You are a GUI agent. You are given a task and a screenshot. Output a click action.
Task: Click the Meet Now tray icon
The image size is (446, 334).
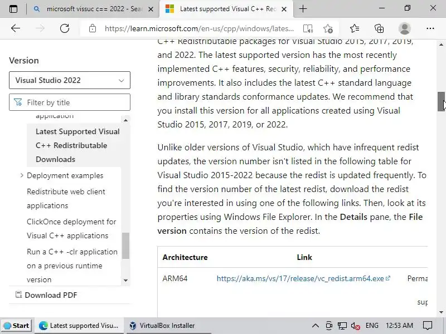pos(329,326)
